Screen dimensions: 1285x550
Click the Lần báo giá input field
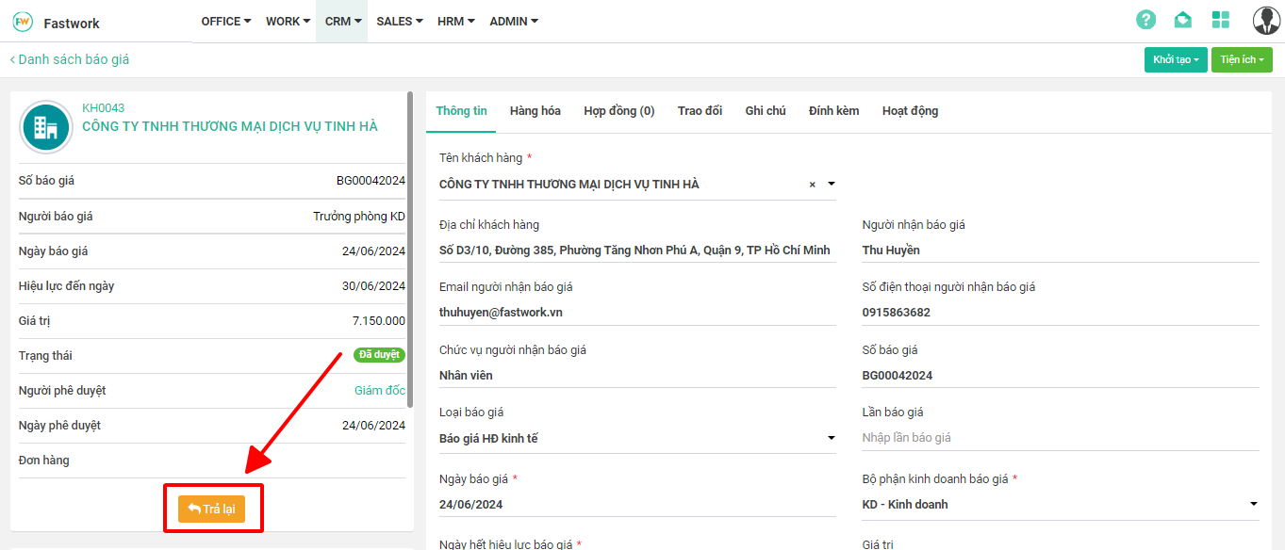pyautogui.click(x=1060, y=438)
